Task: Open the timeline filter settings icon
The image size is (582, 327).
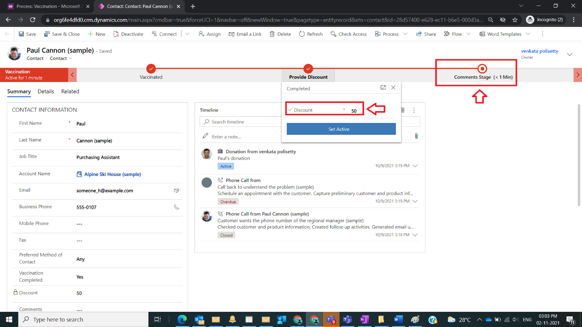Action: pyautogui.click(x=402, y=110)
